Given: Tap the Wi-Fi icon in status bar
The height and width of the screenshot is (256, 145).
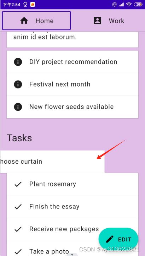Looking at the screenshot, I should click(x=129, y=5).
